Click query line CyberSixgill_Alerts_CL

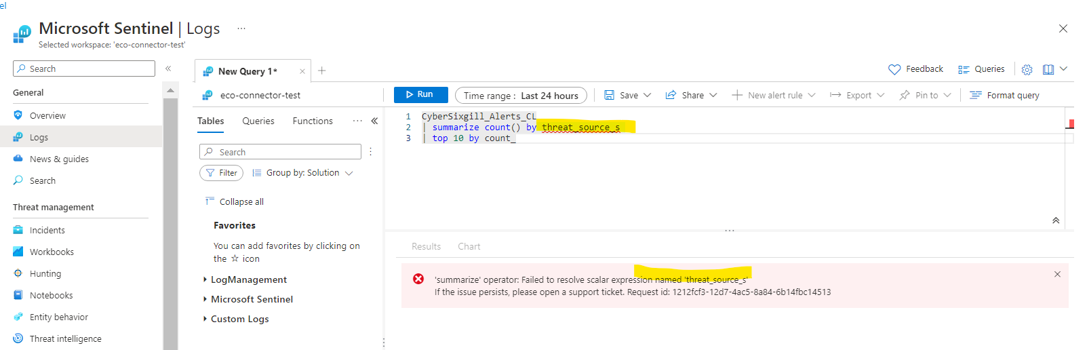pos(479,116)
